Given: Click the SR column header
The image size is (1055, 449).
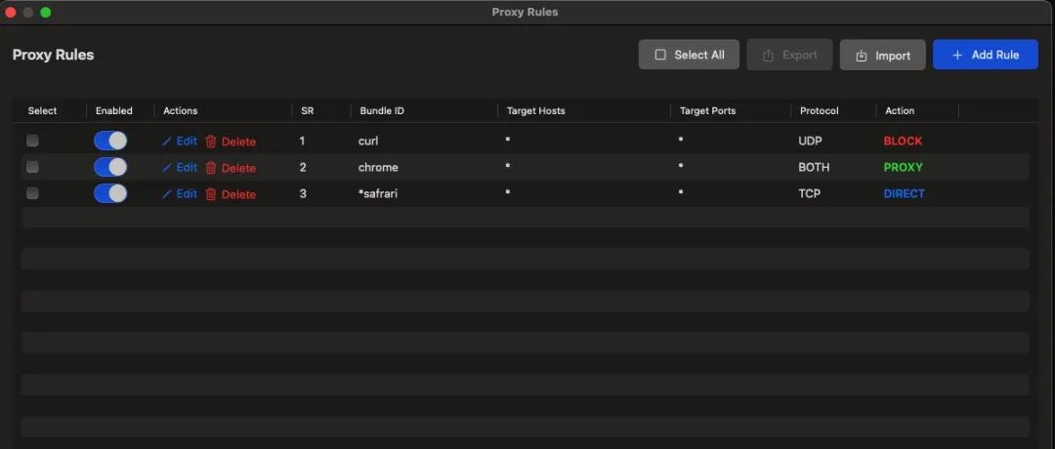Looking at the screenshot, I should [x=307, y=111].
